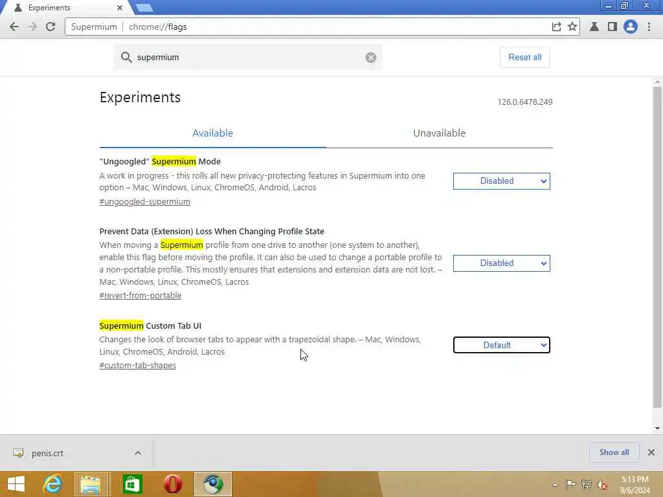Bookmark this page with the star icon
Screen dimensions: 663x497
[572, 27]
